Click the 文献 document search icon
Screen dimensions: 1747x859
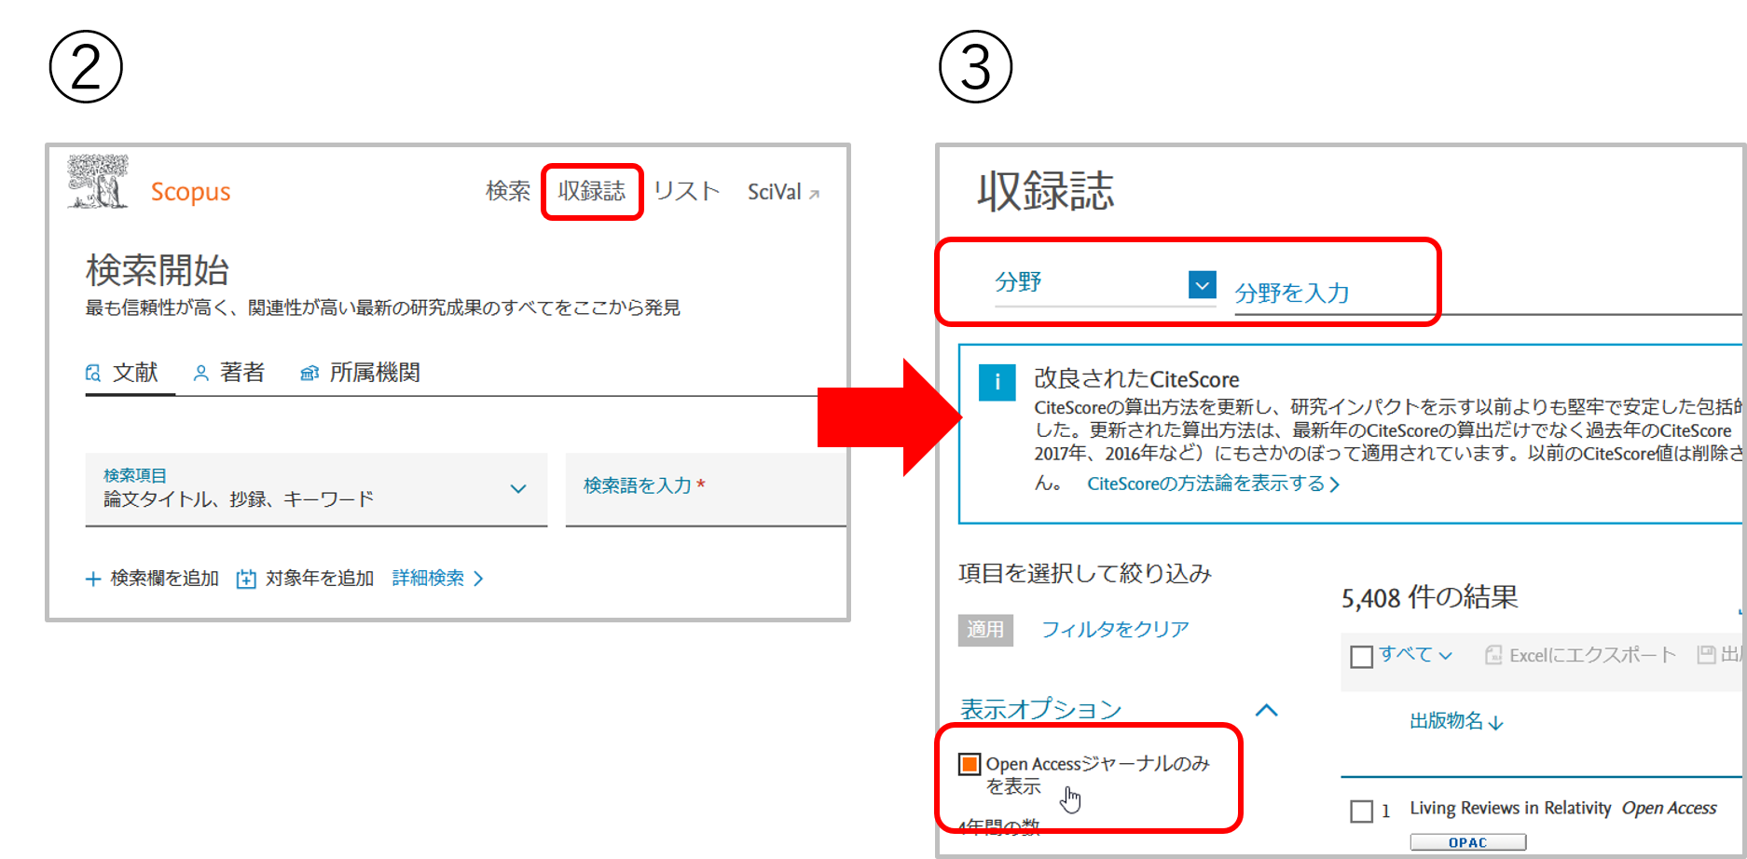(93, 374)
